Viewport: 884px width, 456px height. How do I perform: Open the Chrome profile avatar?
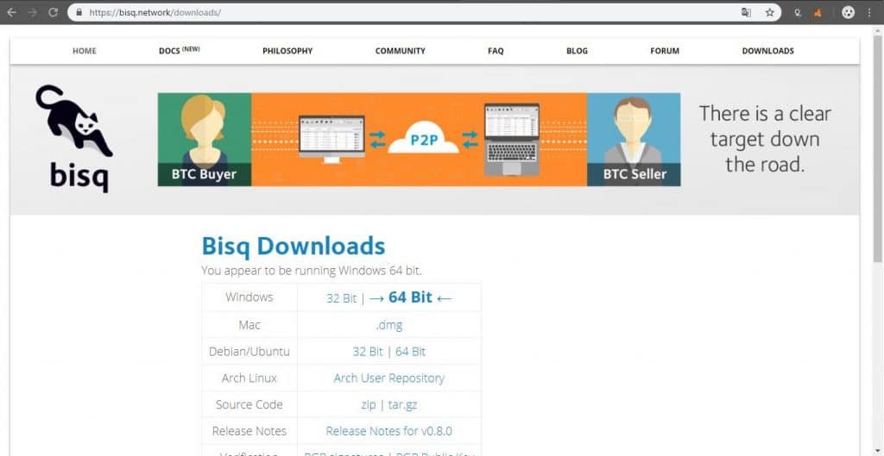click(x=848, y=12)
